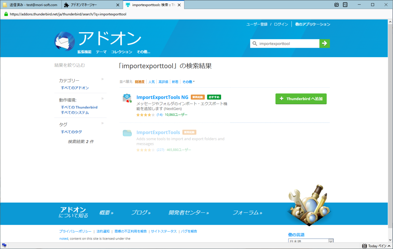Open the 概要 footer link
Screen dimensions: 393x249
pyautogui.click(x=106, y=213)
